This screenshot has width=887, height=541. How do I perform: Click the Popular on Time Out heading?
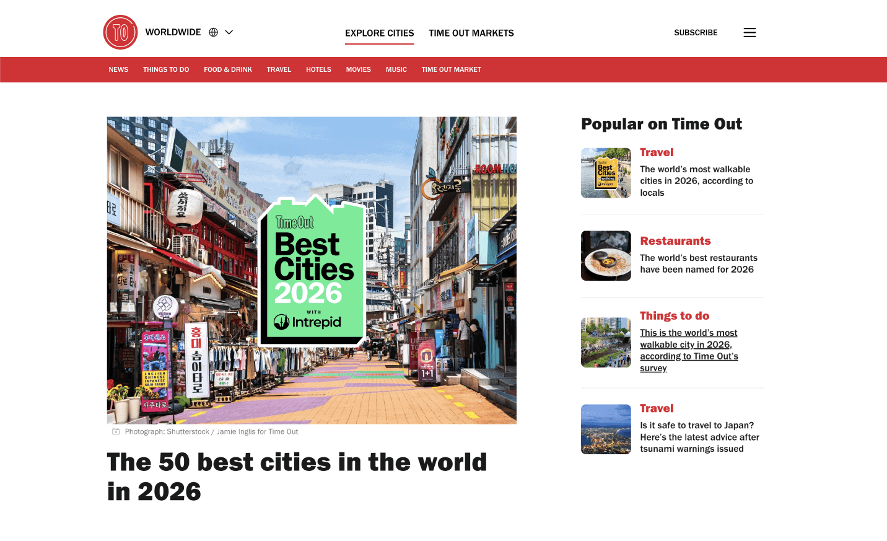[x=661, y=124]
